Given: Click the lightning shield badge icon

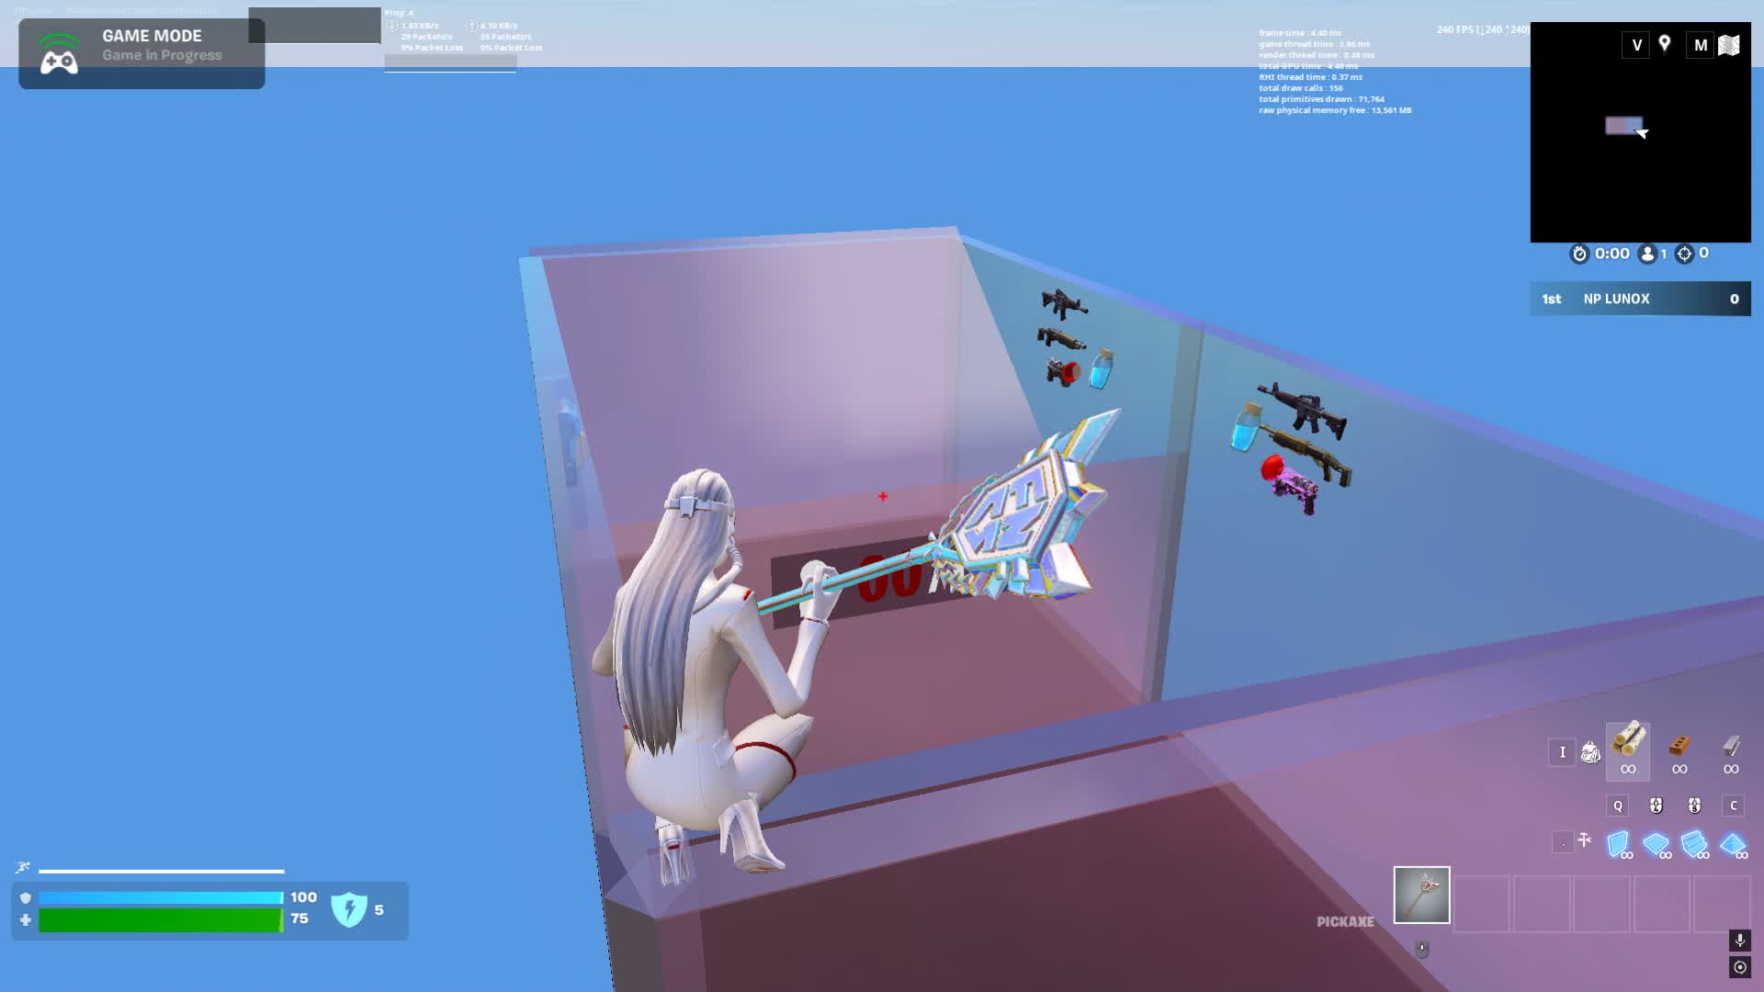Looking at the screenshot, I should (349, 909).
